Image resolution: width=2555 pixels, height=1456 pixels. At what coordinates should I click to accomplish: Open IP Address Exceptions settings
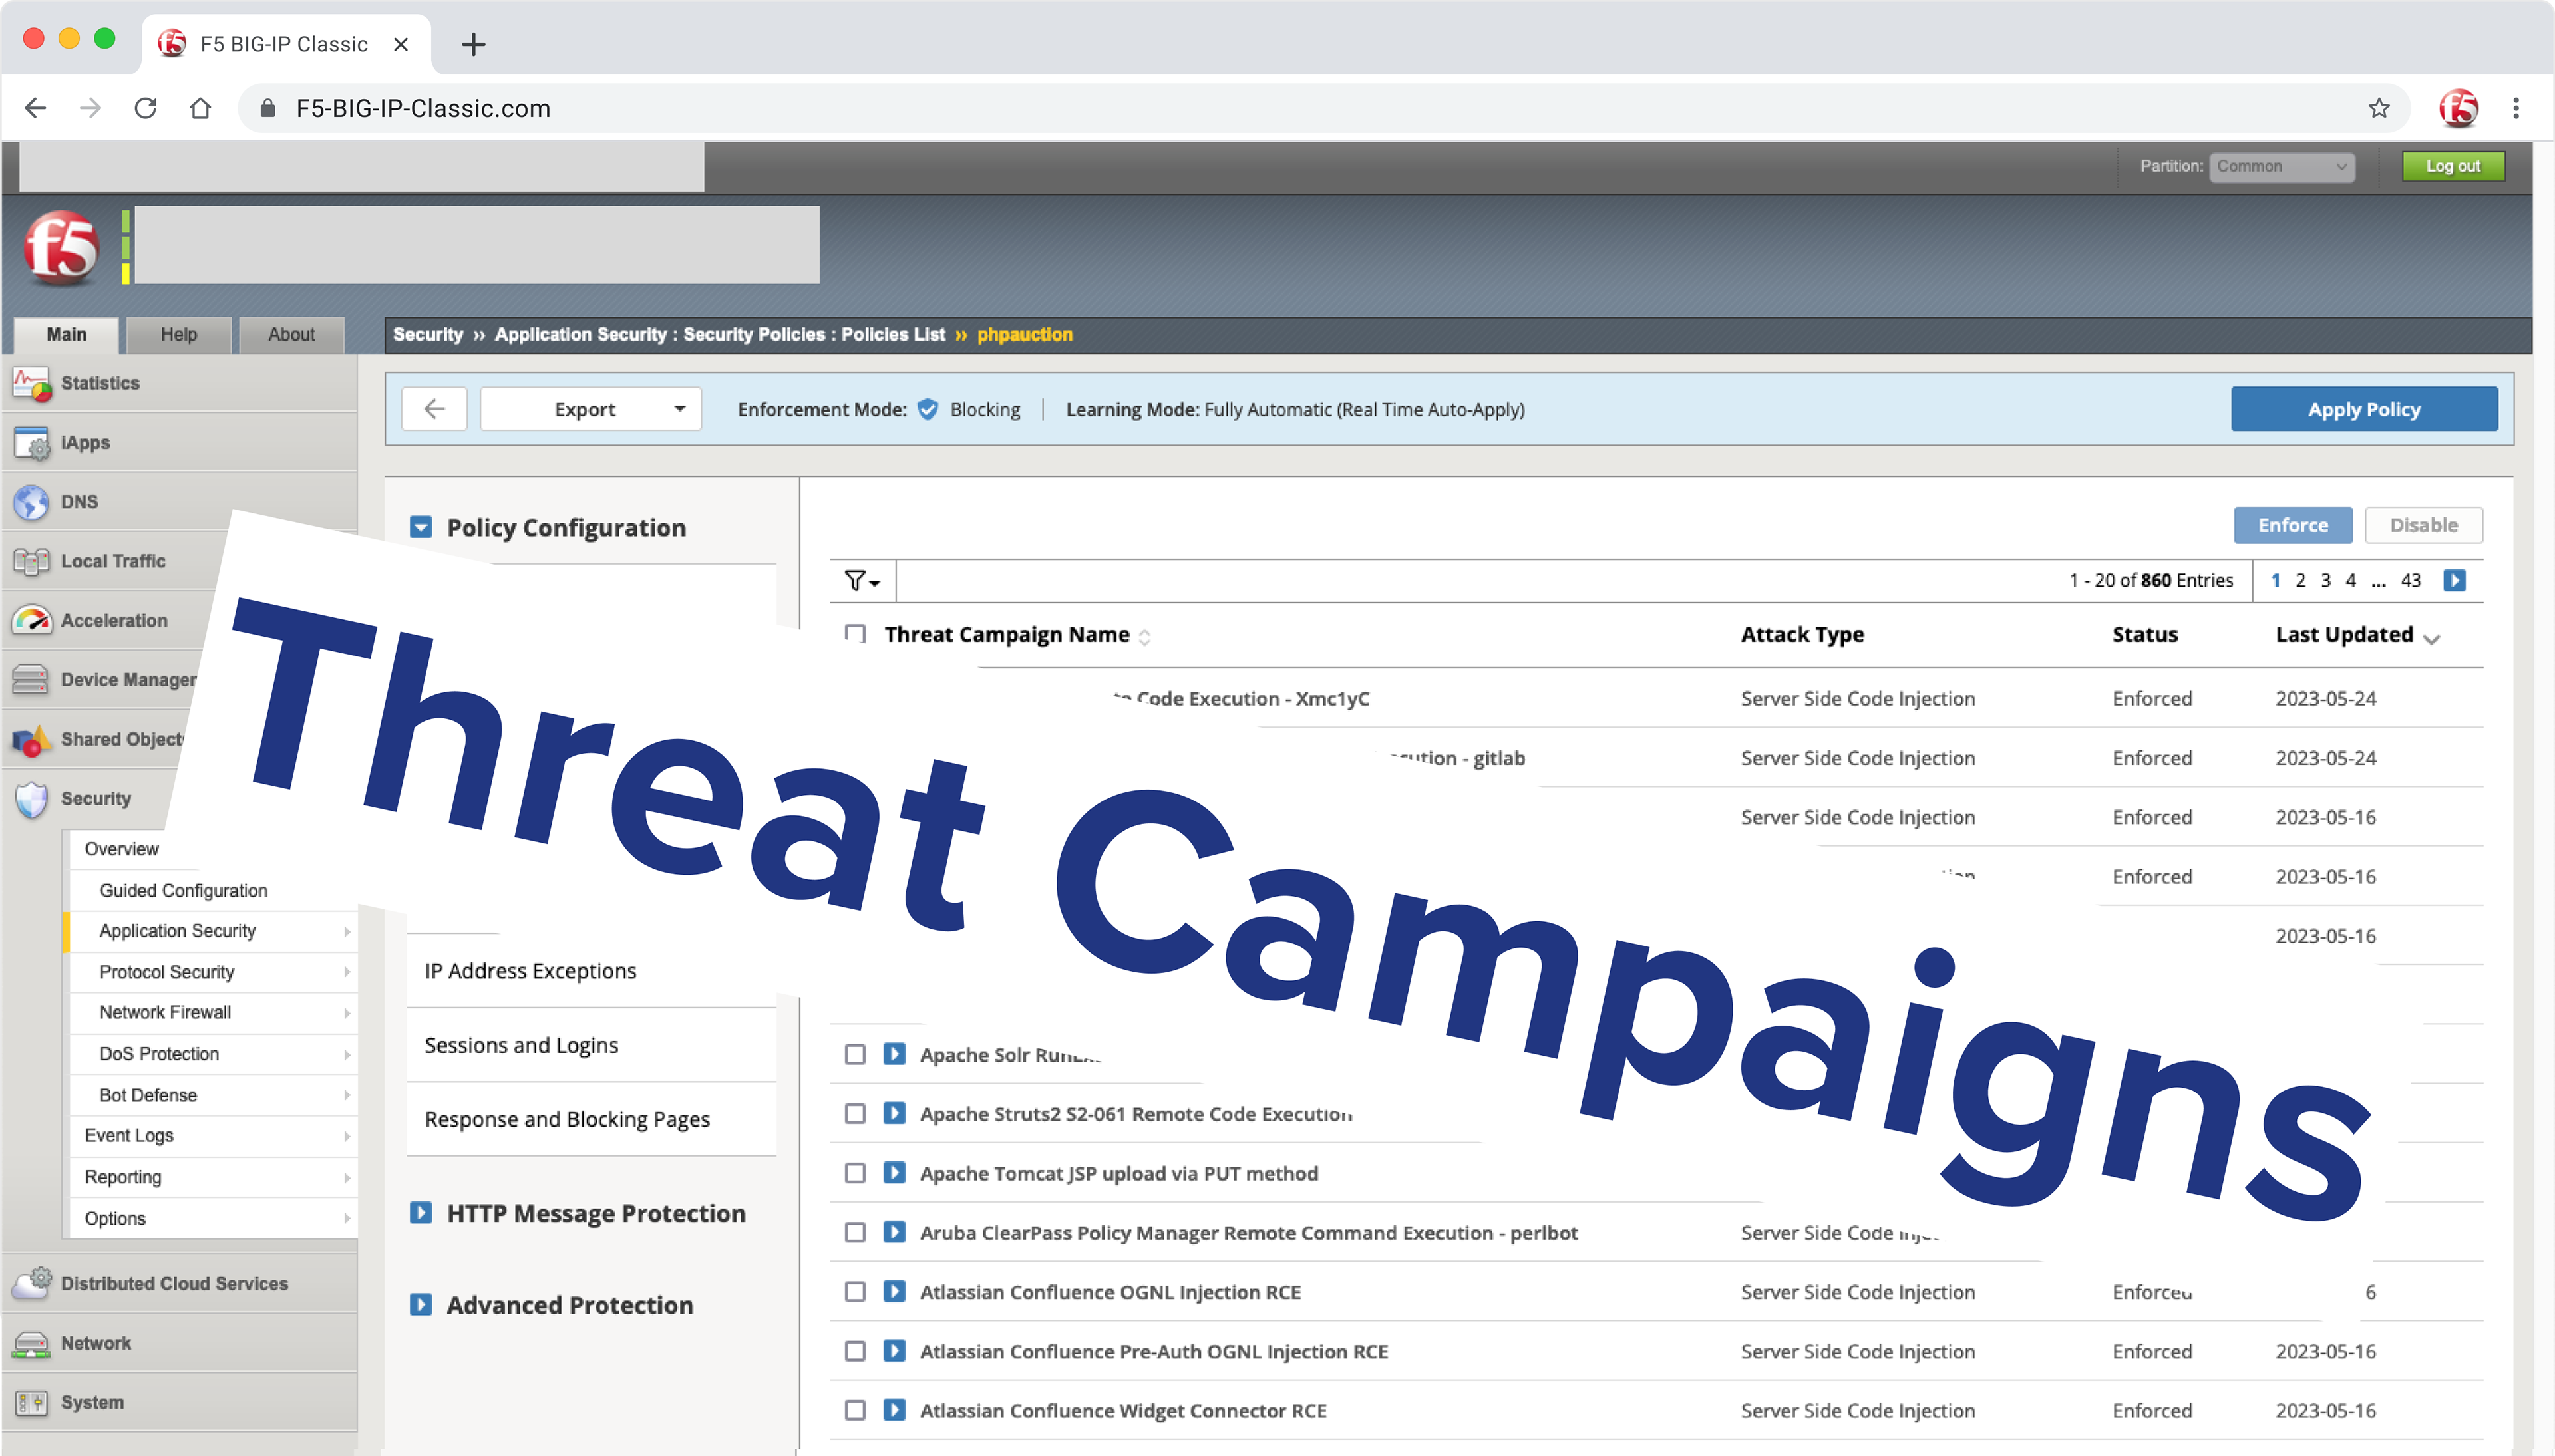(x=530, y=972)
